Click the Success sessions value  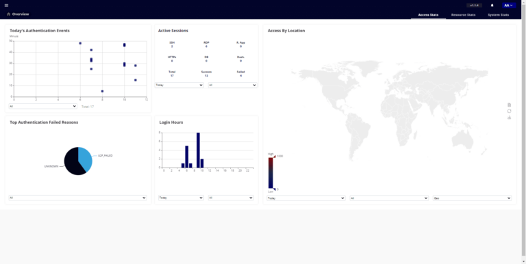[x=206, y=76]
